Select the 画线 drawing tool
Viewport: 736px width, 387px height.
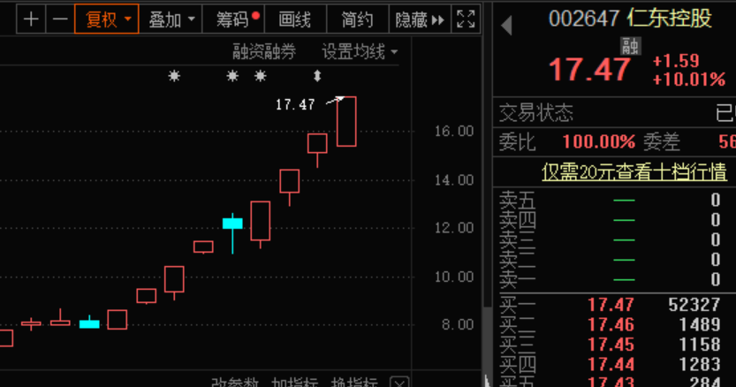click(295, 19)
